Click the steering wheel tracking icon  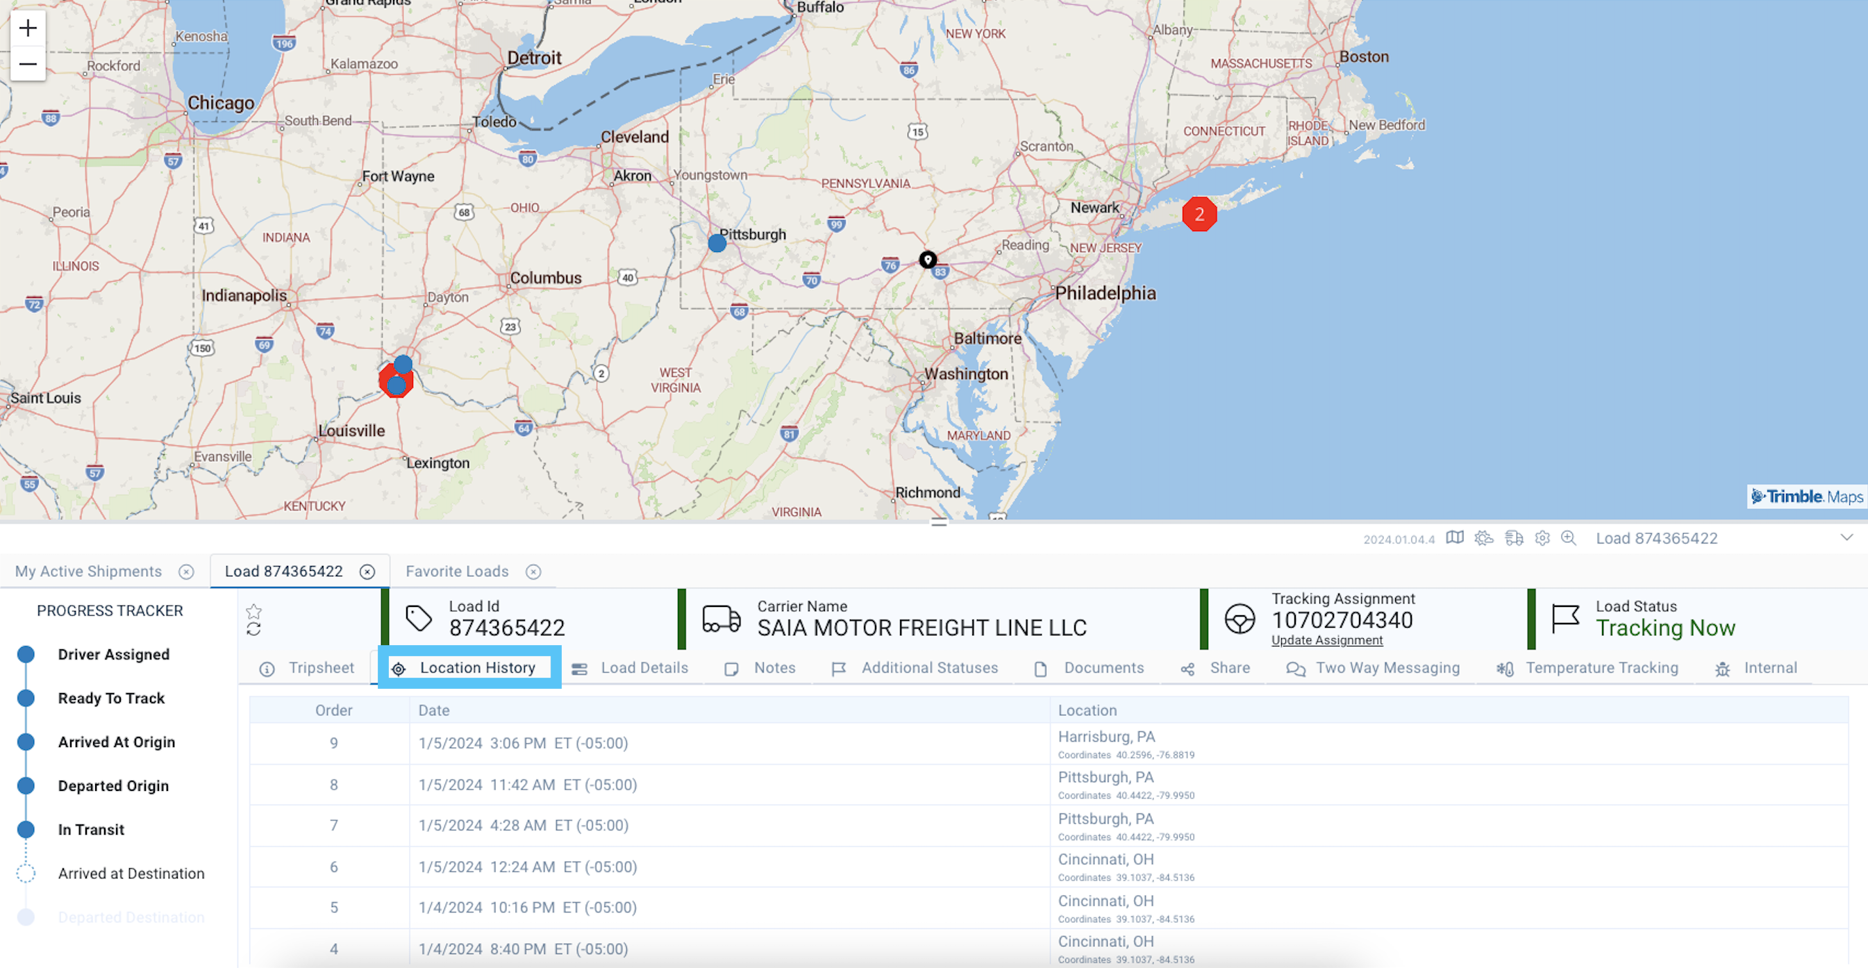tap(1240, 619)
